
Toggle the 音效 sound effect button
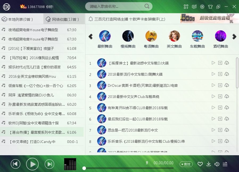(186, 164)
